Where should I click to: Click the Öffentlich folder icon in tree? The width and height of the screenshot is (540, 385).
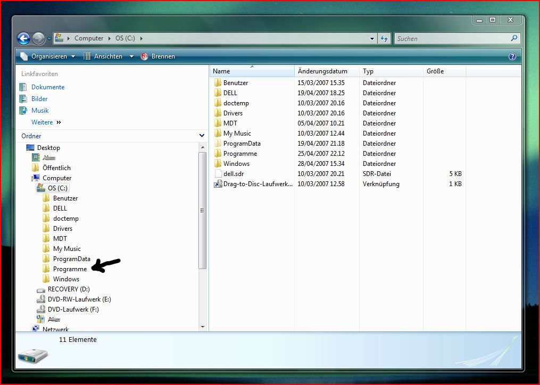tap(36, 168)
